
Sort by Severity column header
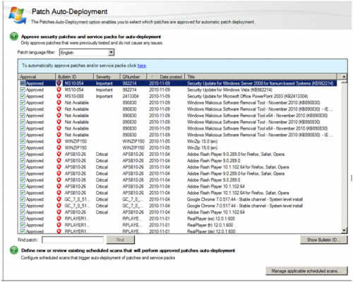[x=107, y=77]
